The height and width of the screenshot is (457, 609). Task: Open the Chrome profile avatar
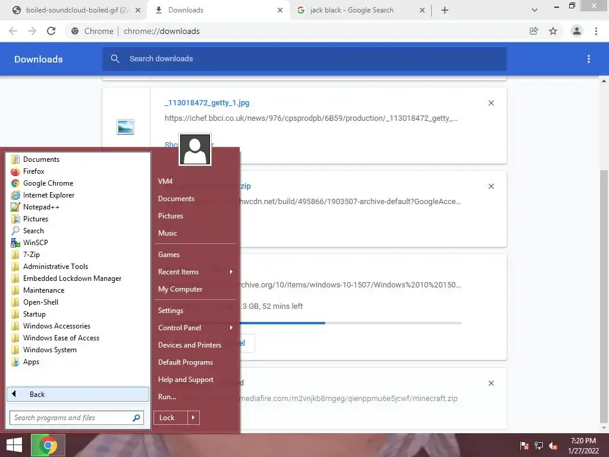pos(577,31)
